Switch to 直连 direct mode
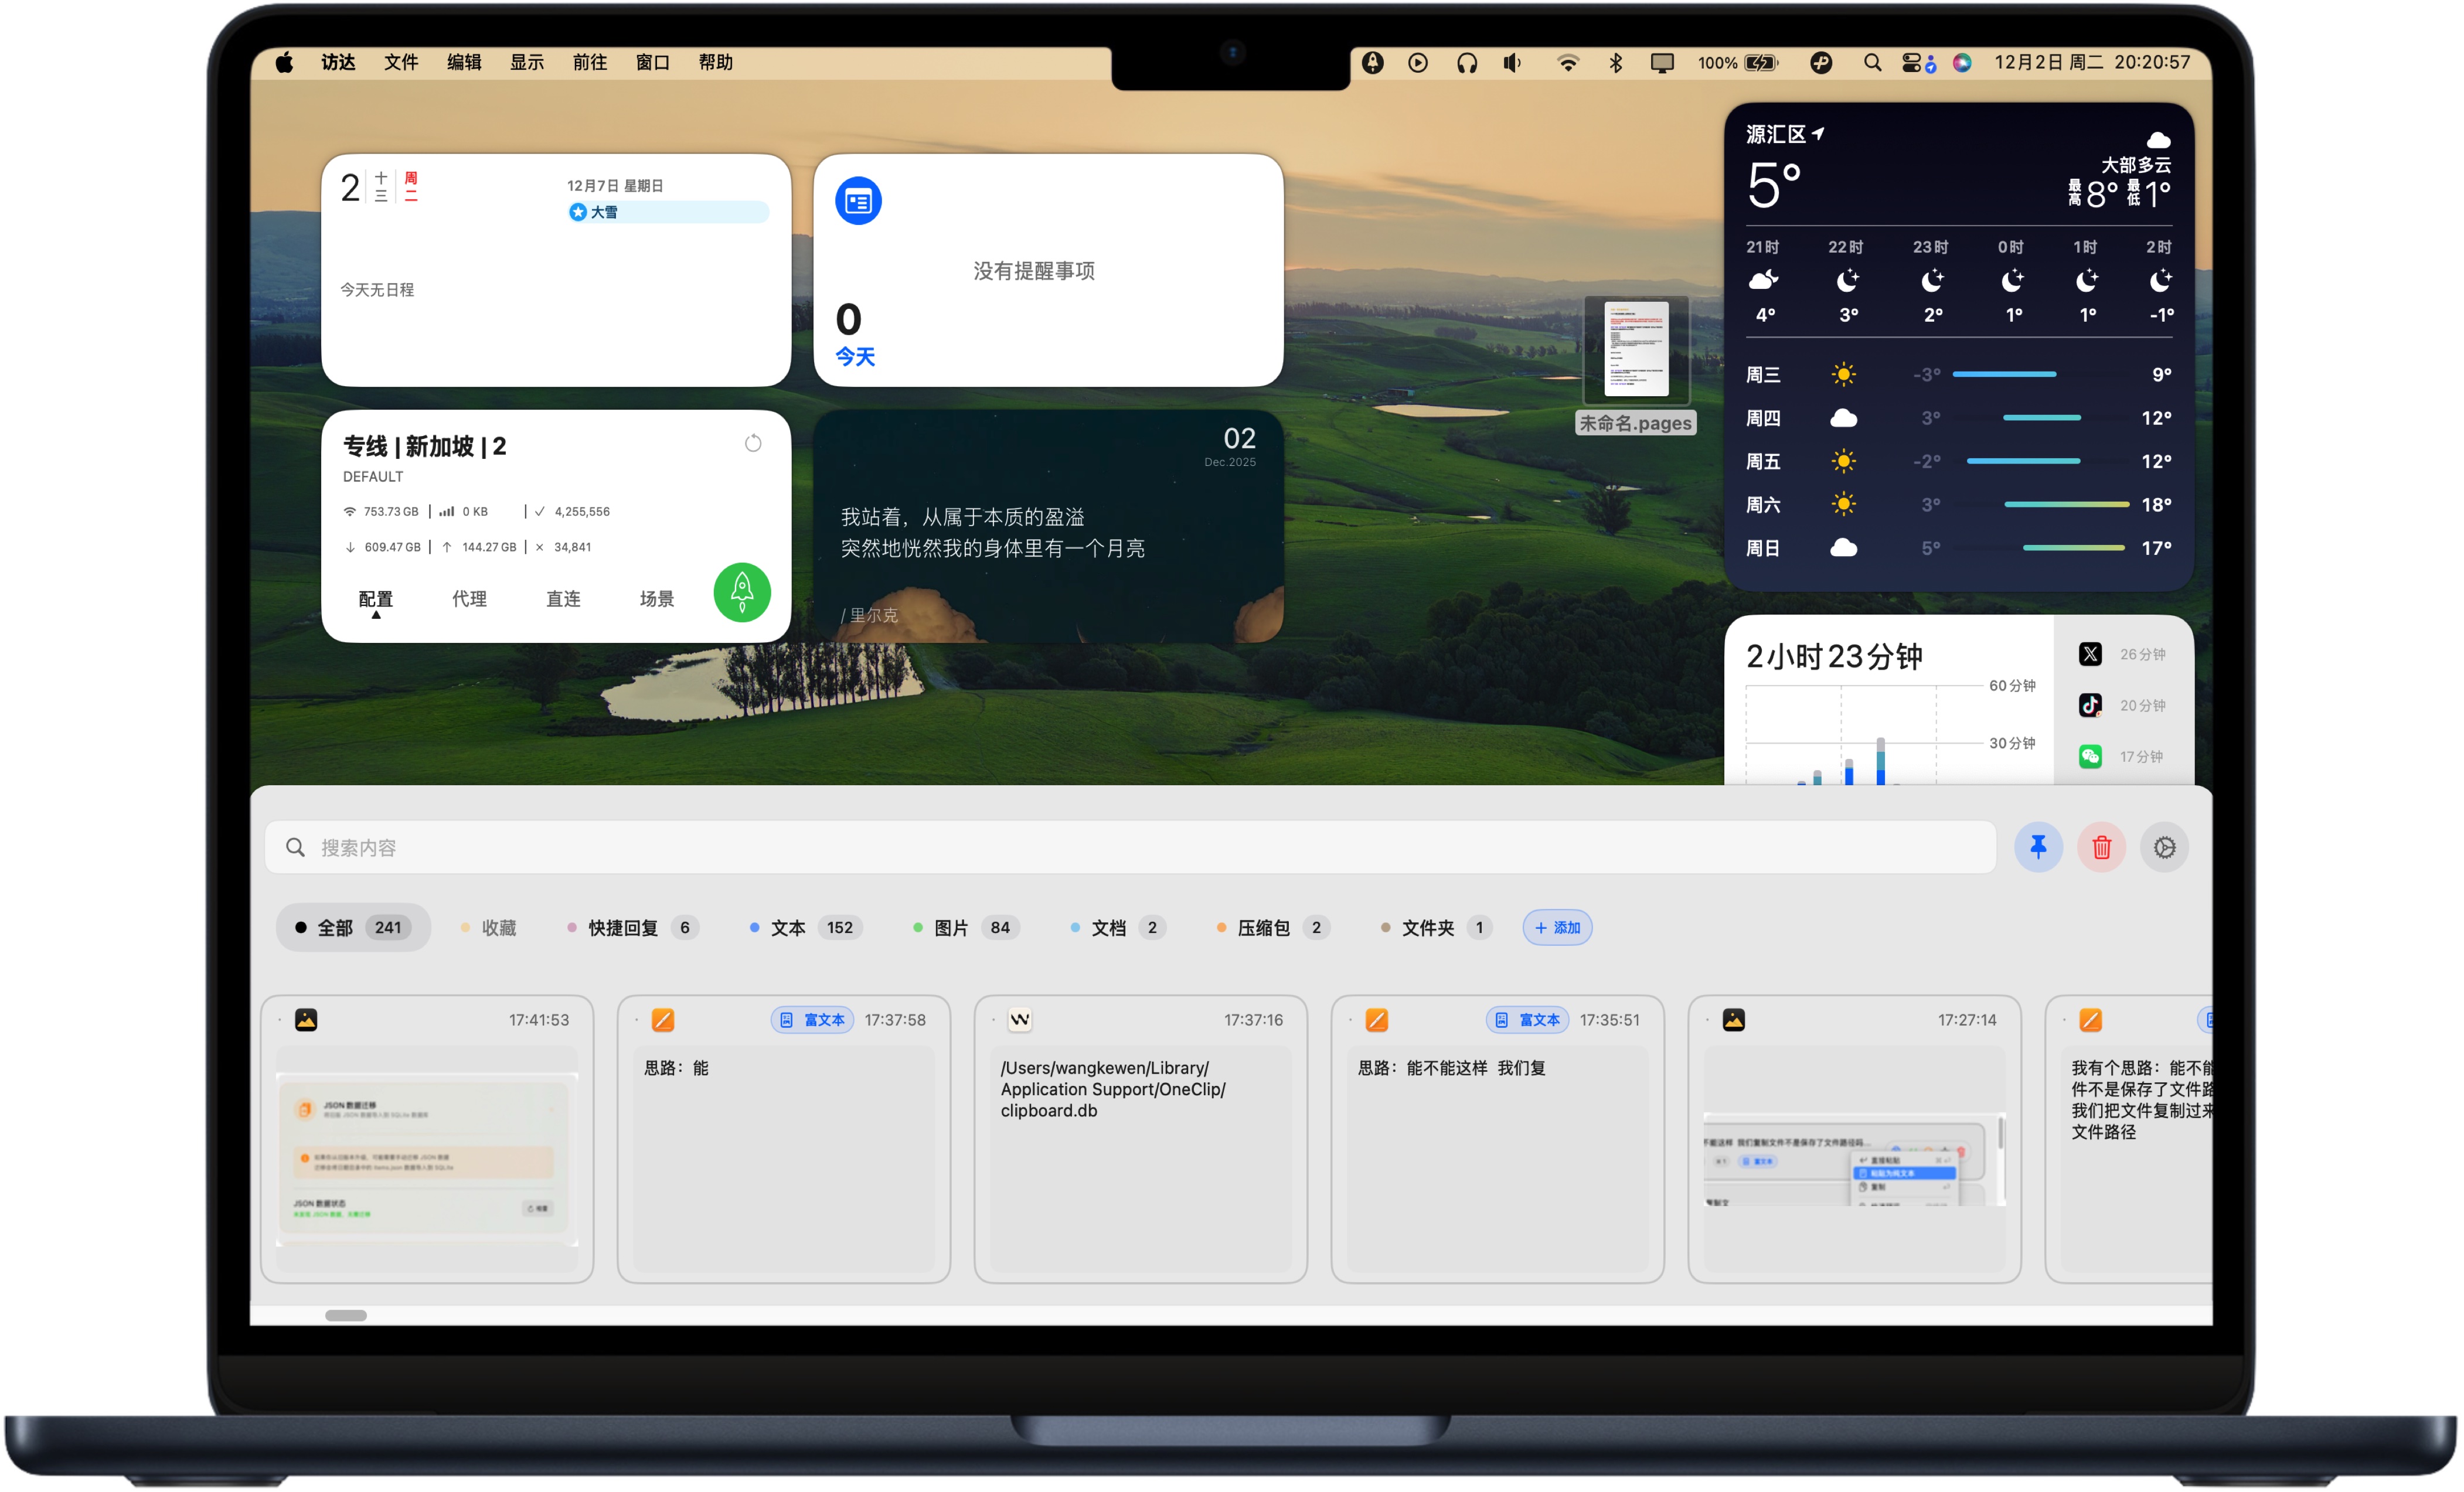This screenshot has height=1492, width=2464. click(563, 598)
